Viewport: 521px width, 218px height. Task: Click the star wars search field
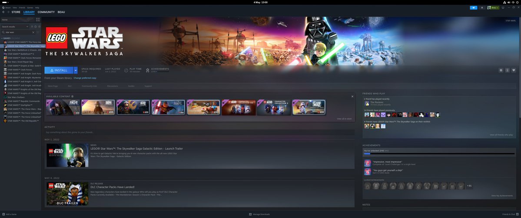[x=18, y=32]
